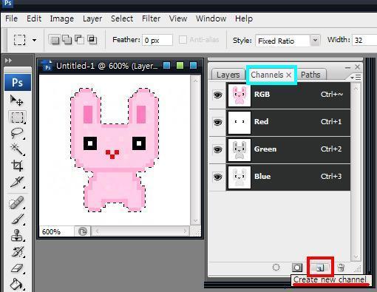Screen dimensions: 377x292
Task: Click Channels panel scrollbar up arrow
Action: click(x=356, y=88)
